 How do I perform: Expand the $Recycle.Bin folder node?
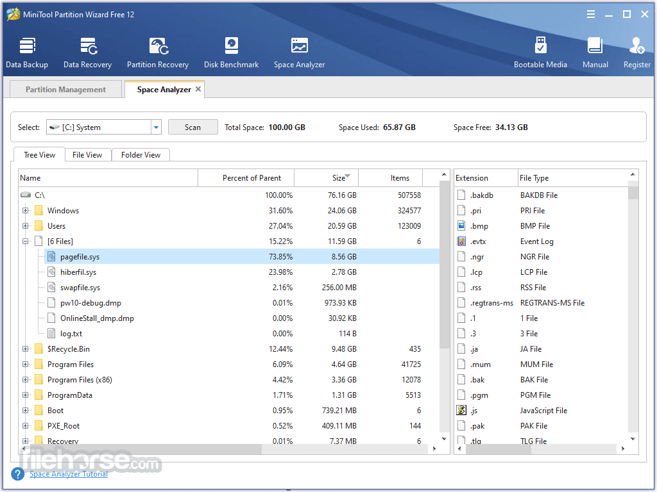coord(25,349)
